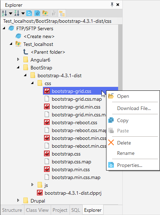Expand the Angular6 folder
160x215 pixels.
(x=18, y=59)
